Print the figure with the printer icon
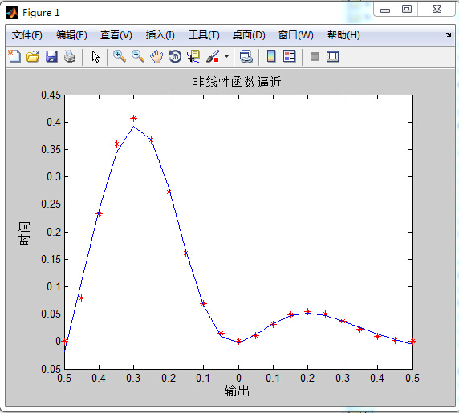Screen dimensions: 459x413 click(x=70, y=56)
